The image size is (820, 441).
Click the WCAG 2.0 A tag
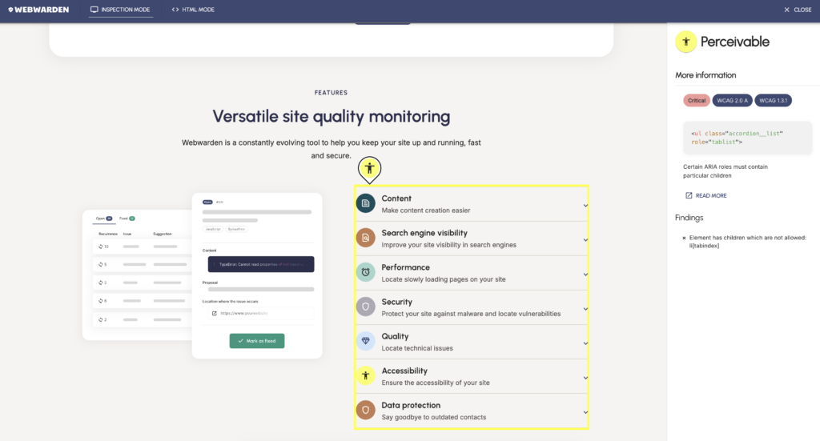732,100
